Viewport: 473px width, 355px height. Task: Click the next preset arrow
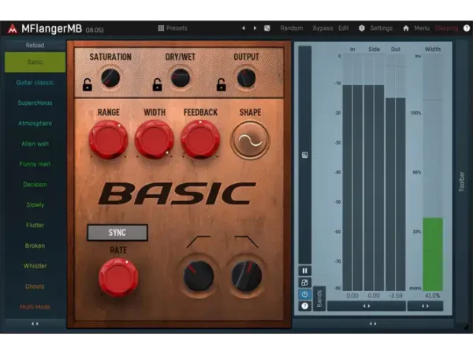pyautogui.click(x=255, y=28)
